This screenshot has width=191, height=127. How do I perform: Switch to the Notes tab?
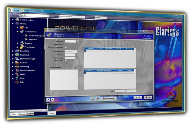(22, 114)
